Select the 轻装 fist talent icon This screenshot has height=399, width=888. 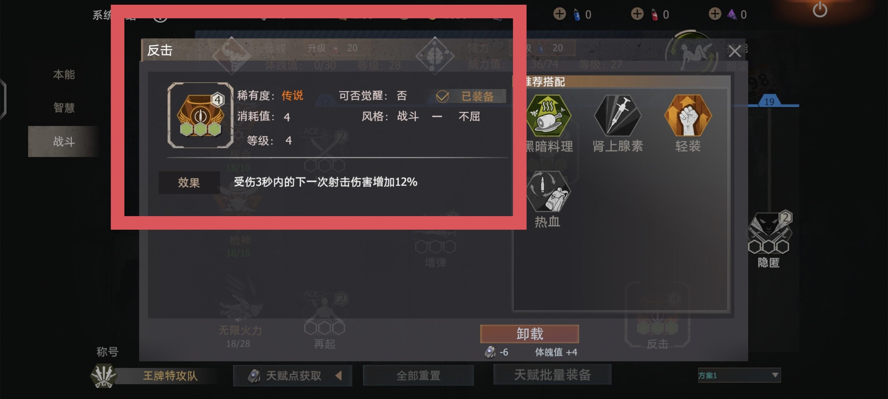pyautogui.click(x=688, y=115)
